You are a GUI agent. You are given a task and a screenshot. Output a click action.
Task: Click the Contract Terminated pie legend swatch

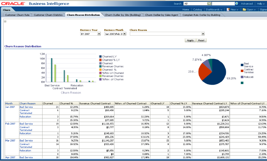[x=242, y=71]
